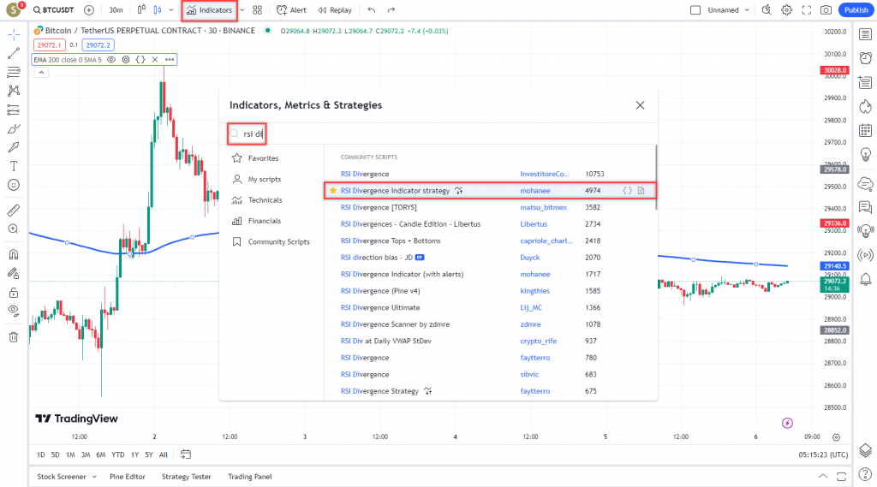Expand the bottom panel chevron
Viewport: 877px width, 487px height.
coord(823,477)
